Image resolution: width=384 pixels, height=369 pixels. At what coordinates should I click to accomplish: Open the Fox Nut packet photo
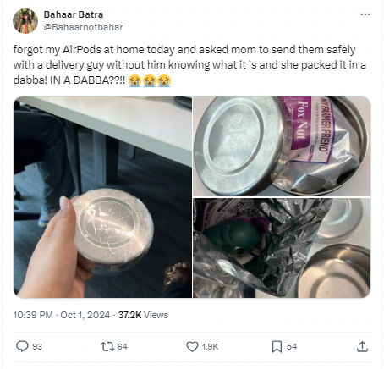[282, 146]
